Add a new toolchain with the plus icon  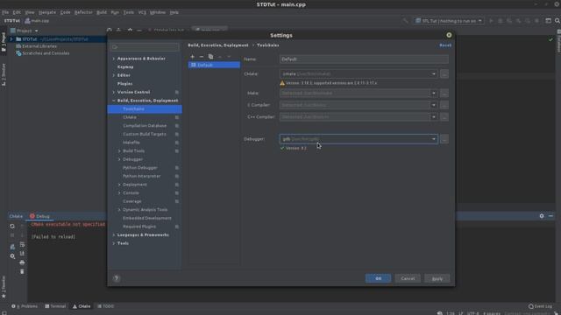193,56
